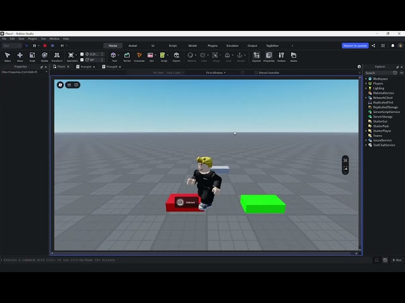The image size is (405, 303).
Task: Pick the Scale tool
Action: [x=32, y=57]
